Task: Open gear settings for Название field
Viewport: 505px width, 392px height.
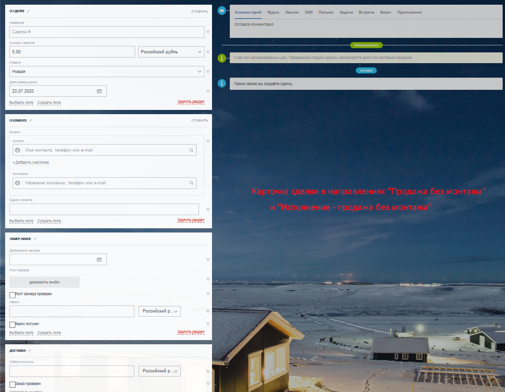Action: click(x=208, y=32)
